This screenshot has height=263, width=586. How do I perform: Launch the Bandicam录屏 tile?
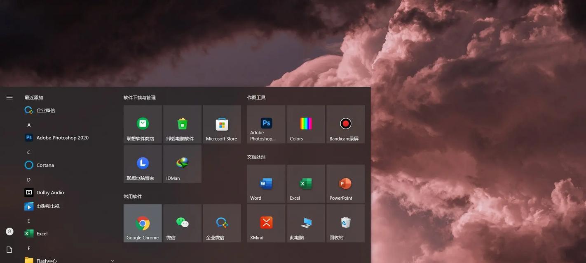coord(345,124)
